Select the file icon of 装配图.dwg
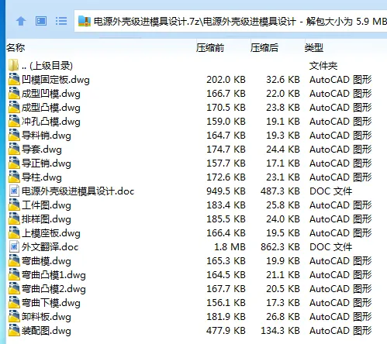The width and height of the screenshot is (387, 344). coord(14,330)
